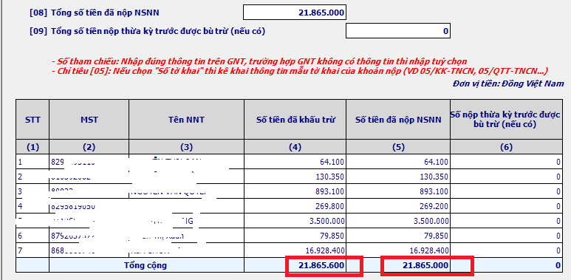Viewport: 571px width, 280px height.
Task: Click the Số tiền đã khấu trừ header
Action: pos(295,120)
